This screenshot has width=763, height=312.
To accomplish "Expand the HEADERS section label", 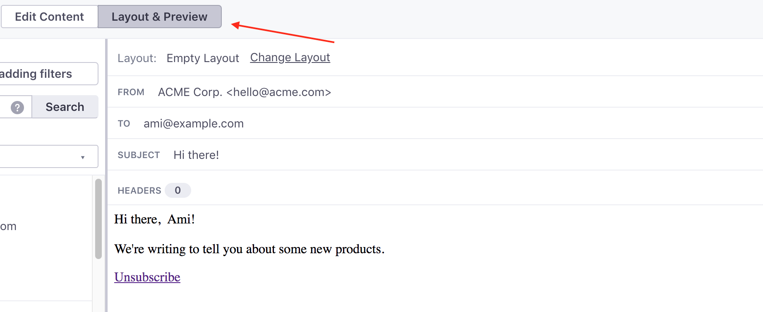I will [x=139, y=190].
